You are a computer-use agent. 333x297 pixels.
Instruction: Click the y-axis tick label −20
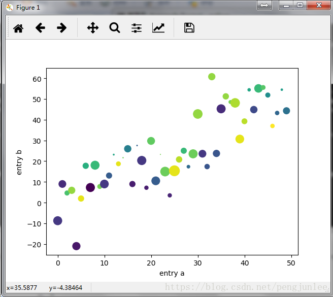[34, 245]
